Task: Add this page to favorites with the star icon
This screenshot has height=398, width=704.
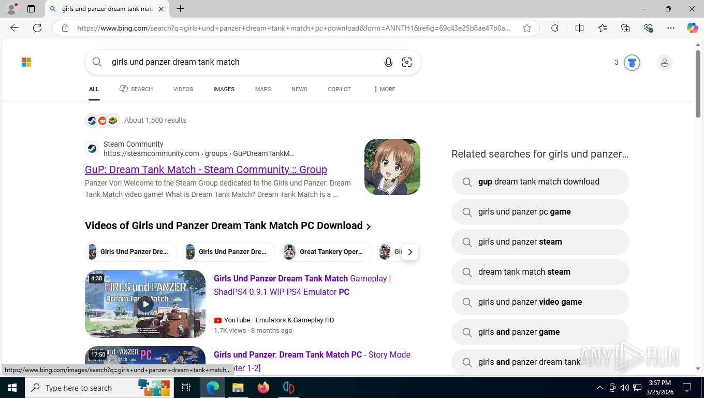Action: tap(527, 28)
